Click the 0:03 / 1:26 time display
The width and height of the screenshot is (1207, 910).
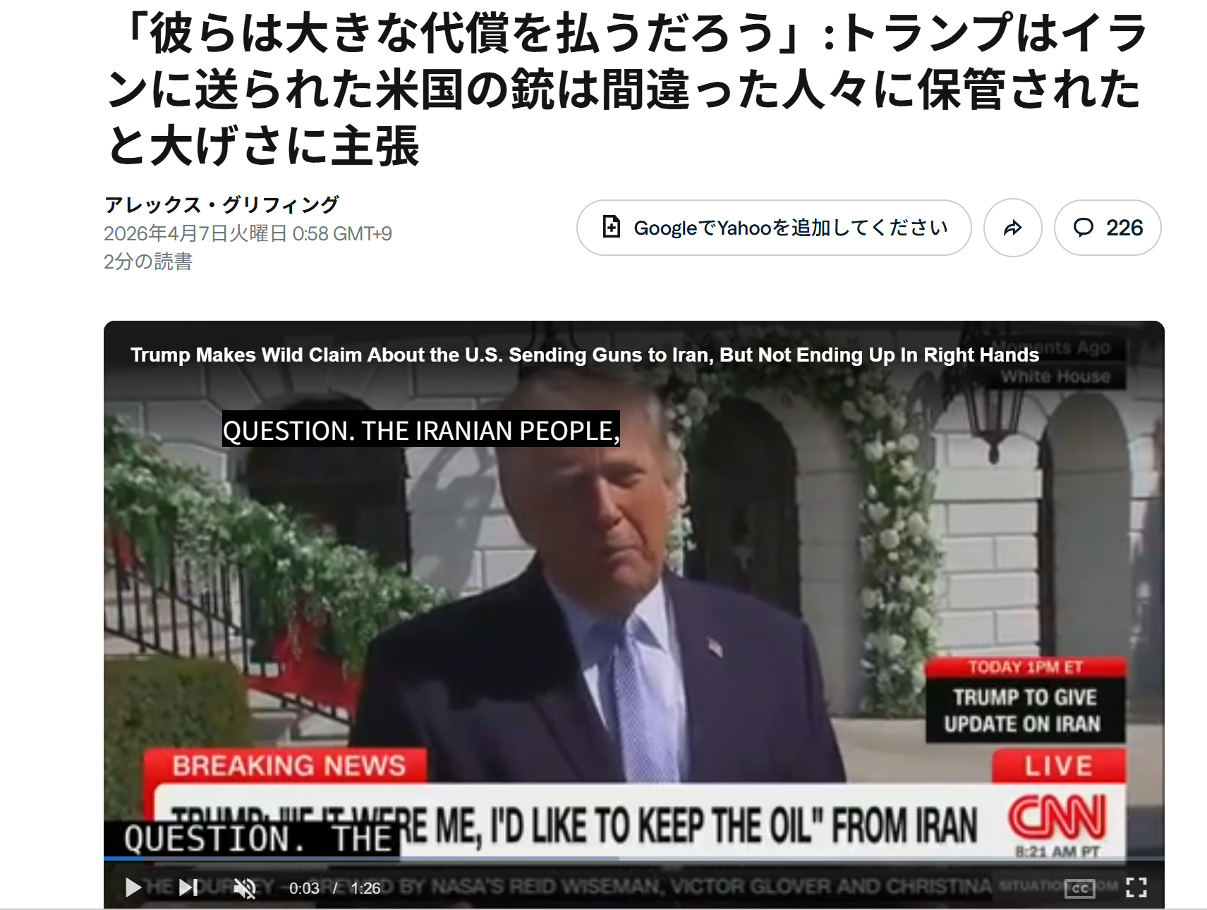pos(334,888)
